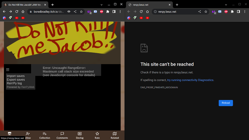Rate the game with star button
The height and width of the screenshot is (140, 249).
tap(97, 136)
